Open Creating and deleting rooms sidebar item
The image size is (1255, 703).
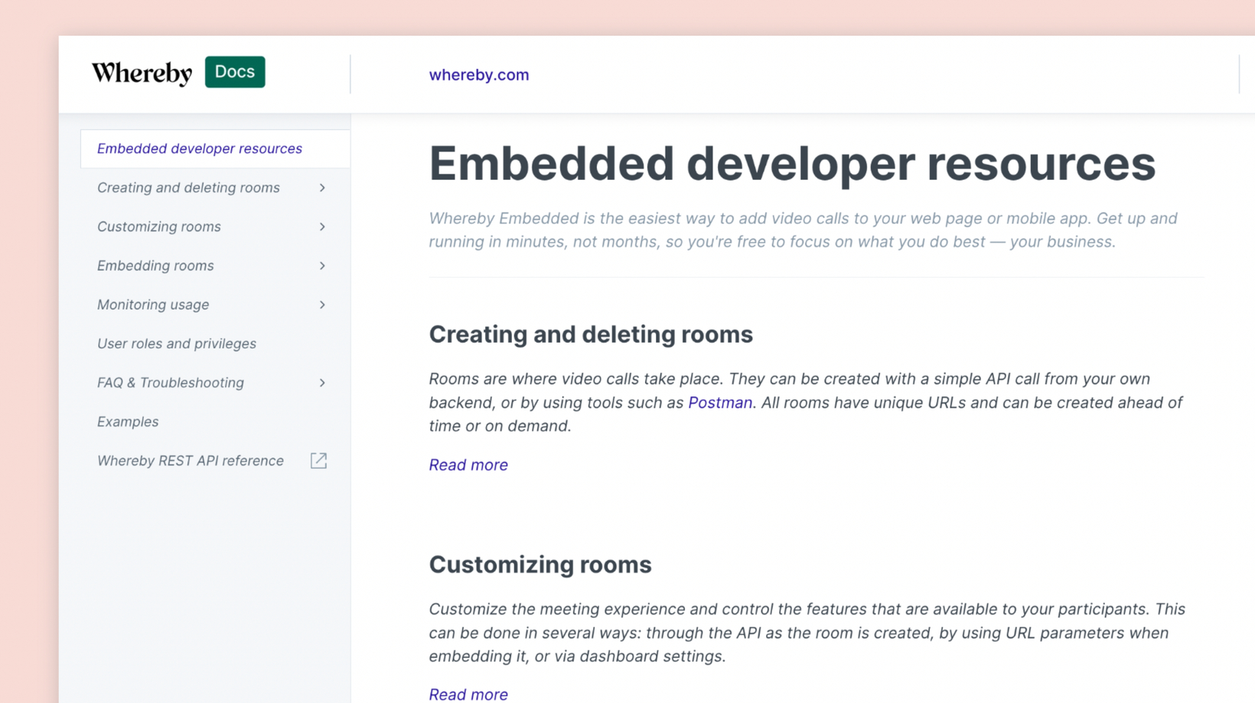click(188, 187)
